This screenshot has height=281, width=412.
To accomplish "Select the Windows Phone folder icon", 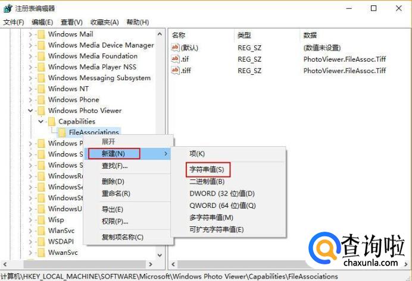I will [41, 100].
